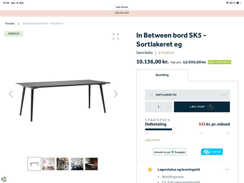
Task: Click the orange stock status indicator dot
Action: coord(150,169)
